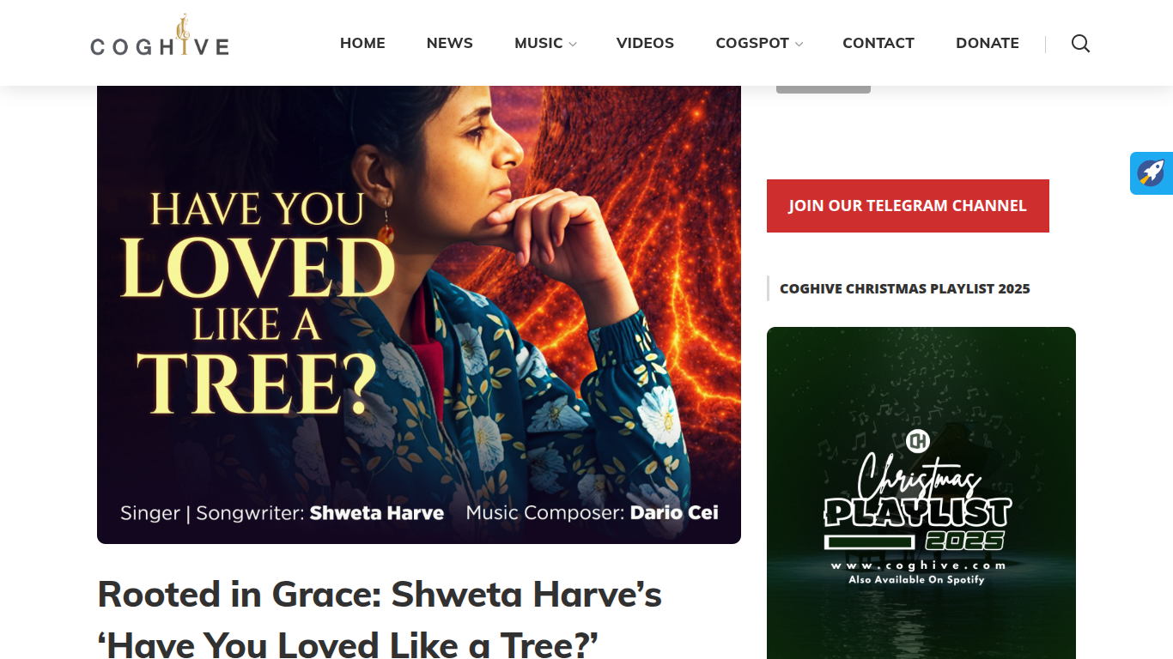Viewport: 1173px width, 659px height.
Task: Click the CH emblem on Christmas playlist
Action: (918, 441)
